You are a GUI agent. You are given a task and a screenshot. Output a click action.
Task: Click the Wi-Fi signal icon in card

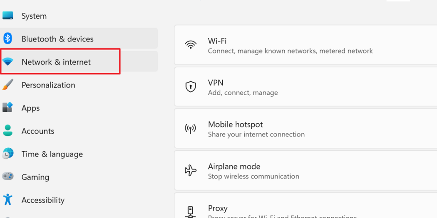click(x=191, y=45)
